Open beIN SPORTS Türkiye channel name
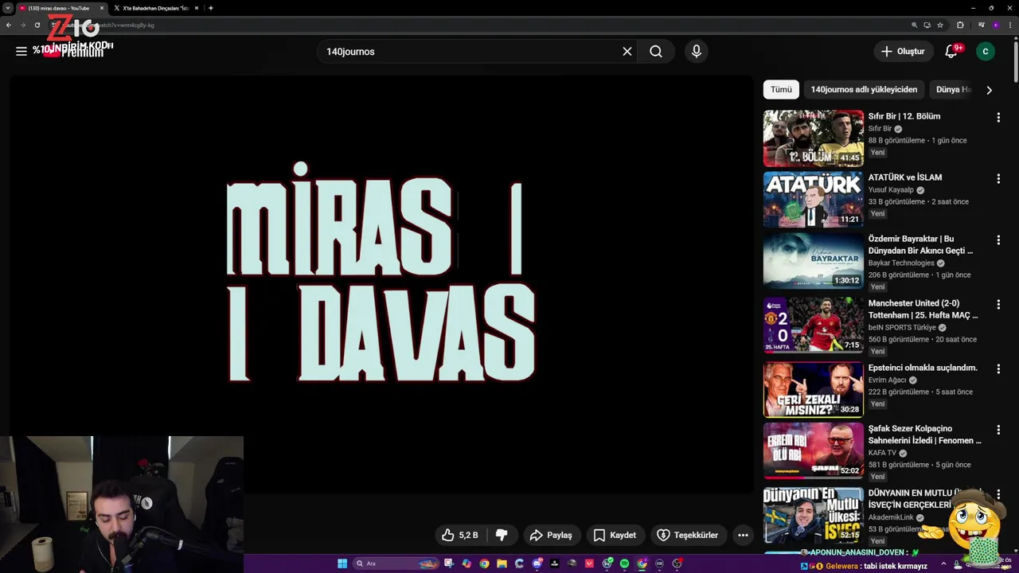The image size is (1019, 573). click(x=902, y=328)
